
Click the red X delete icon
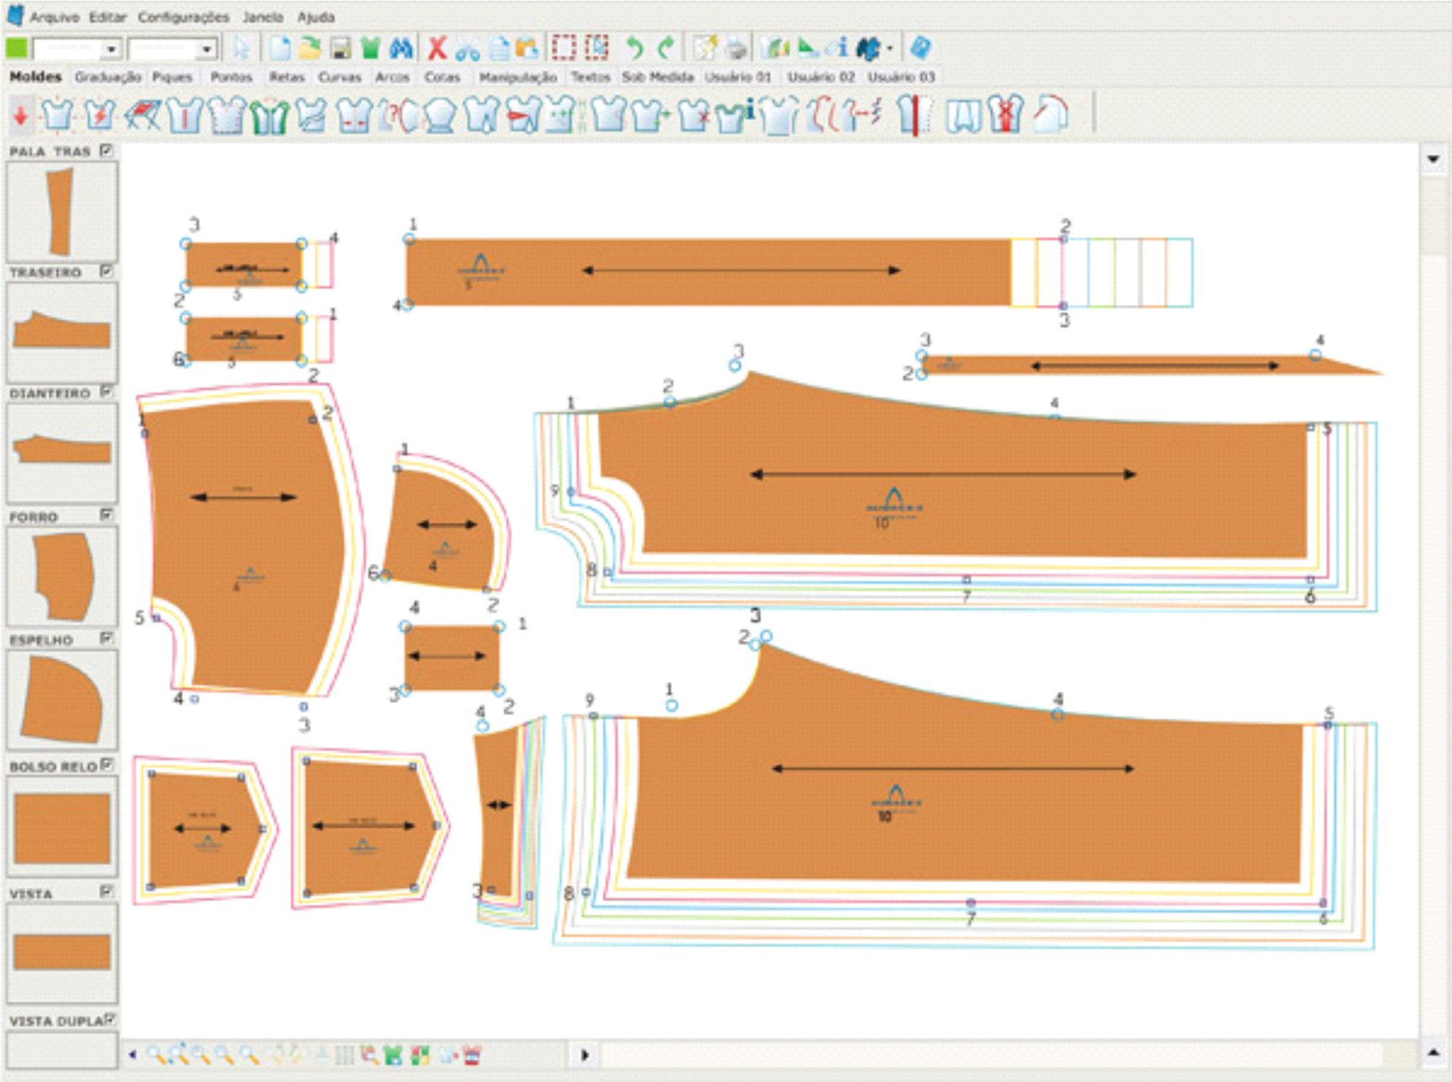pos(437,49)
